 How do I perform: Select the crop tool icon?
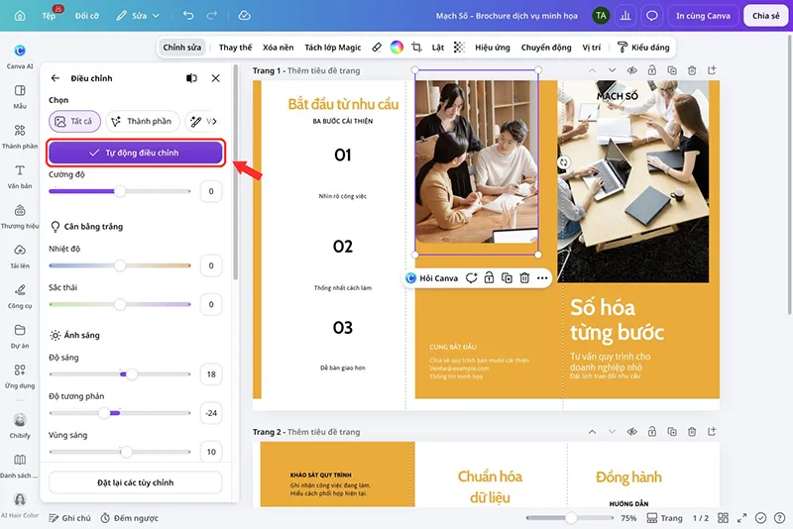pos(416,48)
